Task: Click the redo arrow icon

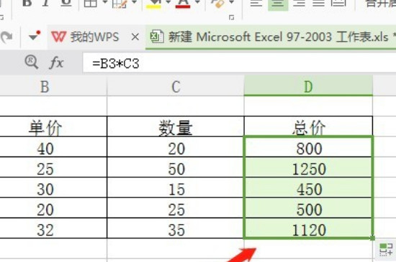Action: tap(6, 37)
